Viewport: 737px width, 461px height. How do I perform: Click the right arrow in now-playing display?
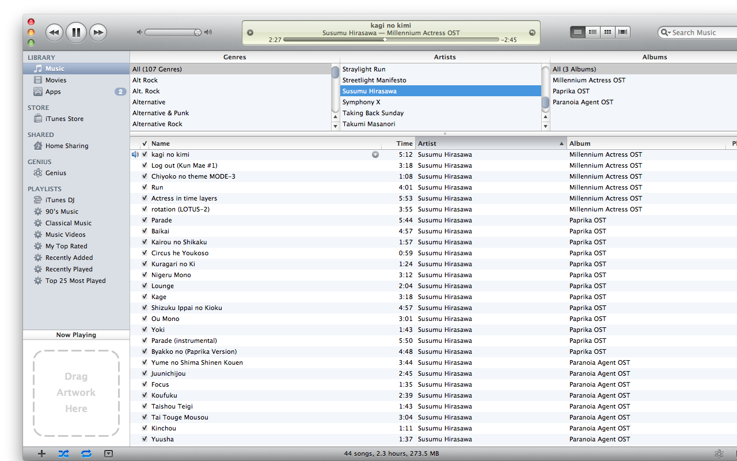coord(532,33)
